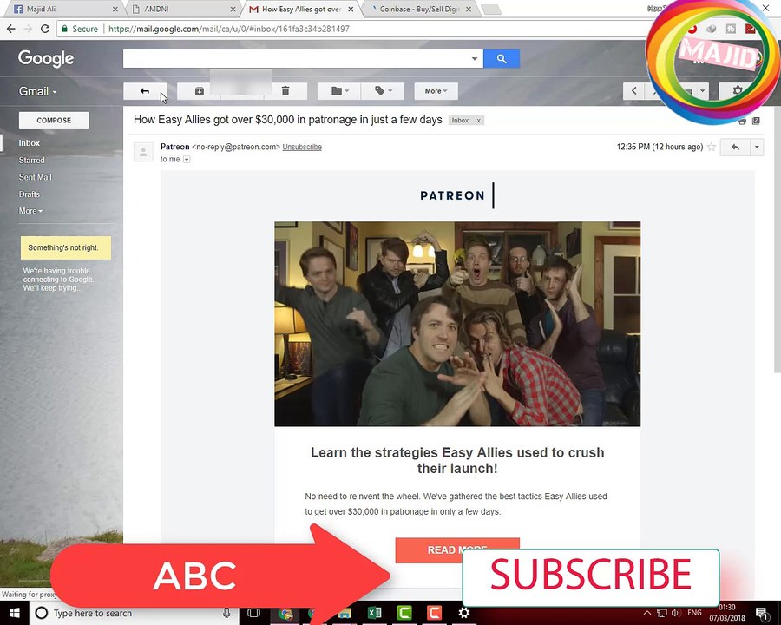Click the PATREON logo in the email
The image size is (781, 625).
pos(457,195)
